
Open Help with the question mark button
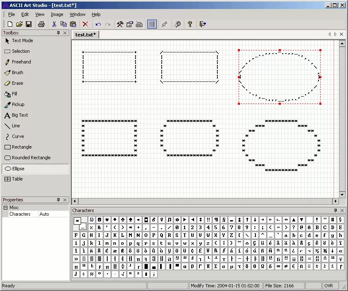190,24
